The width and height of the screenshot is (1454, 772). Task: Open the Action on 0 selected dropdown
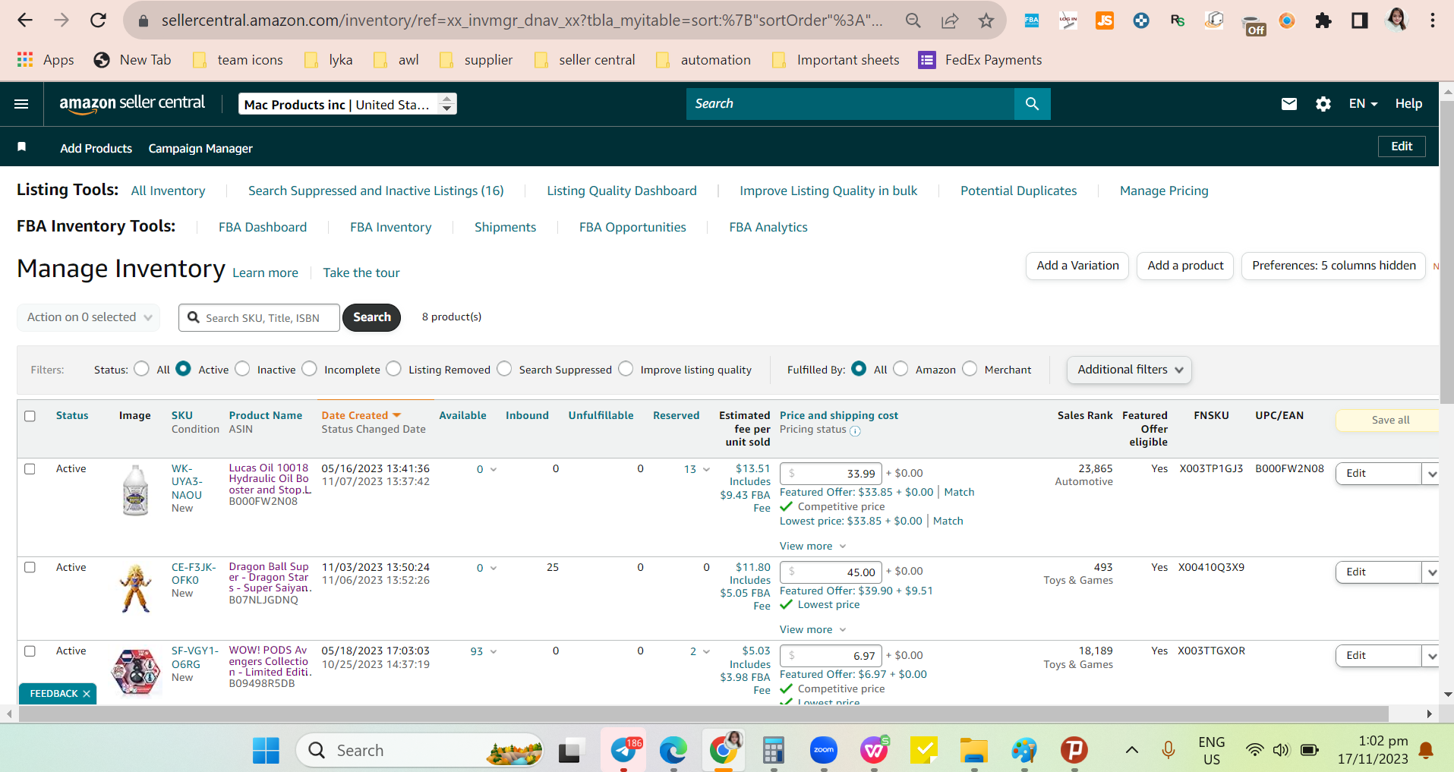coord(89,317)
